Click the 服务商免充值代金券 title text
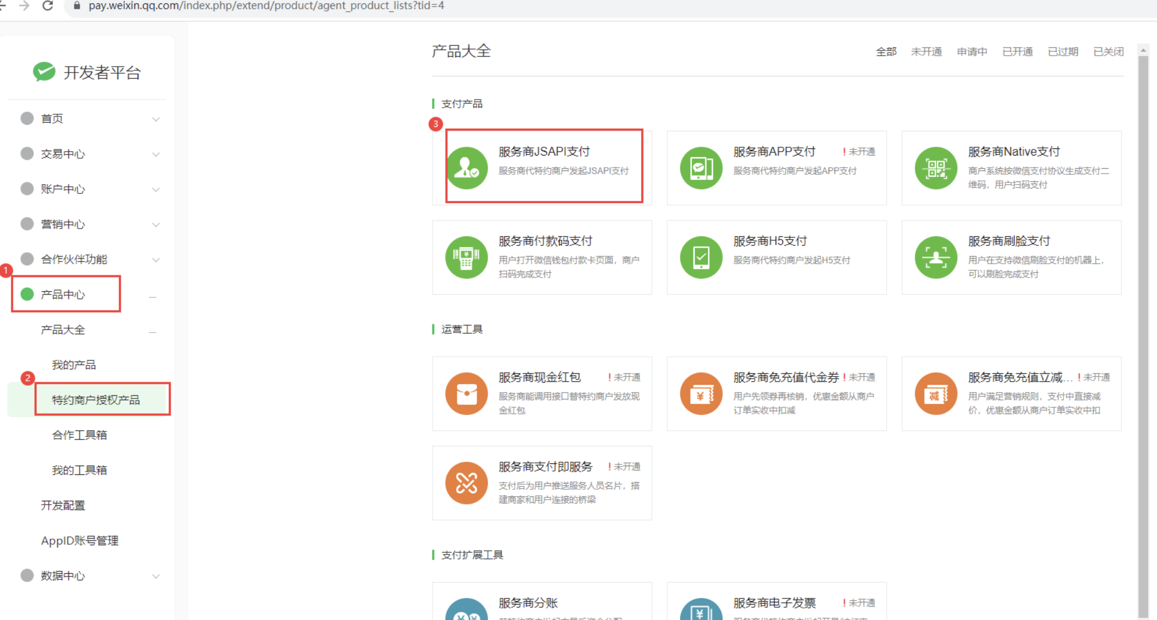 [786, 377]
